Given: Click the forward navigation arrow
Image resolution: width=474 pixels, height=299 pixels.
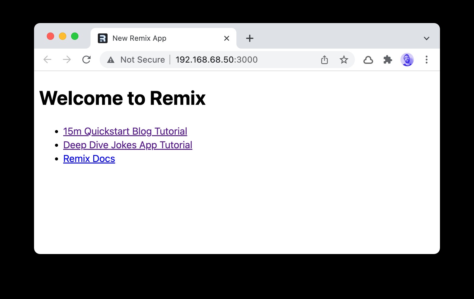Looking at the screenshot, I should tap(67, 60).
